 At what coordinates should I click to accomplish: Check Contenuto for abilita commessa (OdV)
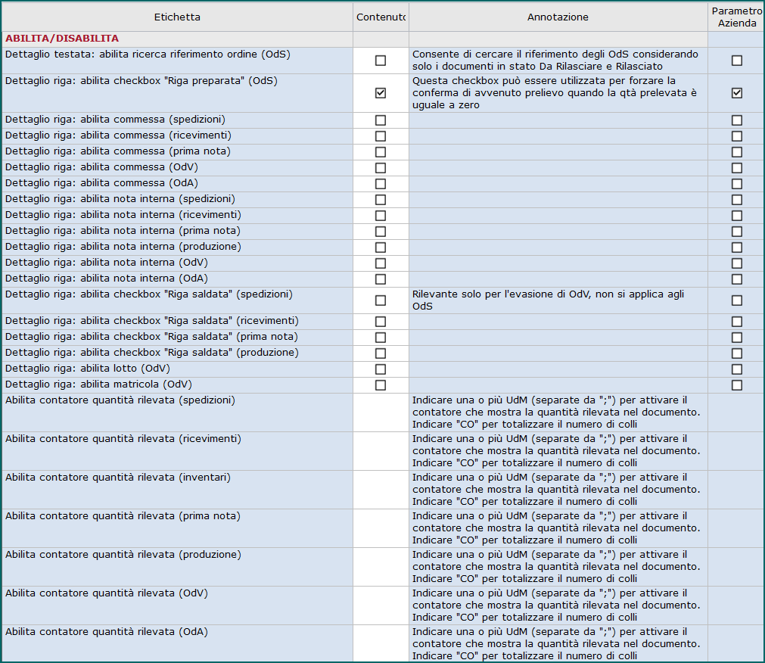point(381,168)
